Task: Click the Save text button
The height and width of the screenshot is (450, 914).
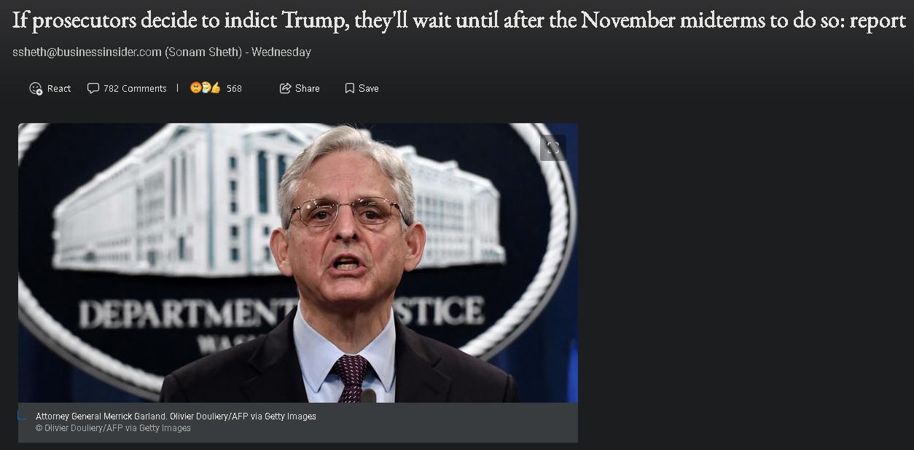Action: (x=369, y=88)
